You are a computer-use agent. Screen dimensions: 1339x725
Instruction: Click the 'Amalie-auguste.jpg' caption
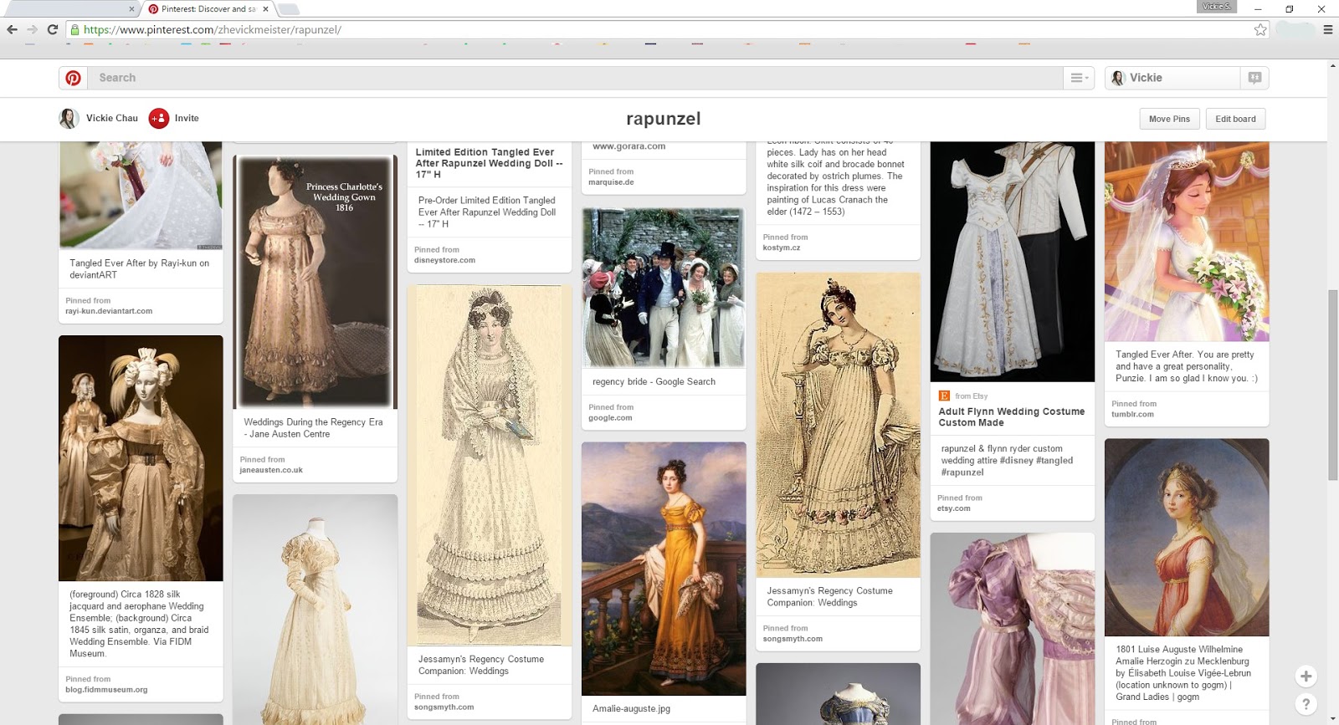click(x=631, y=709)
